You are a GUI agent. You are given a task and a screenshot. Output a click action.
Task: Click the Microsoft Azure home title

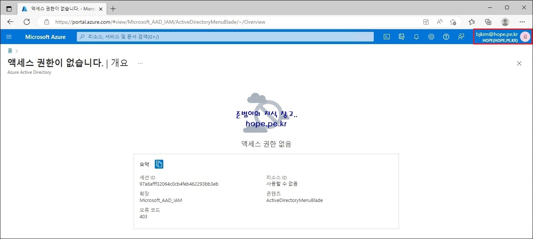[x=45, y=37]
